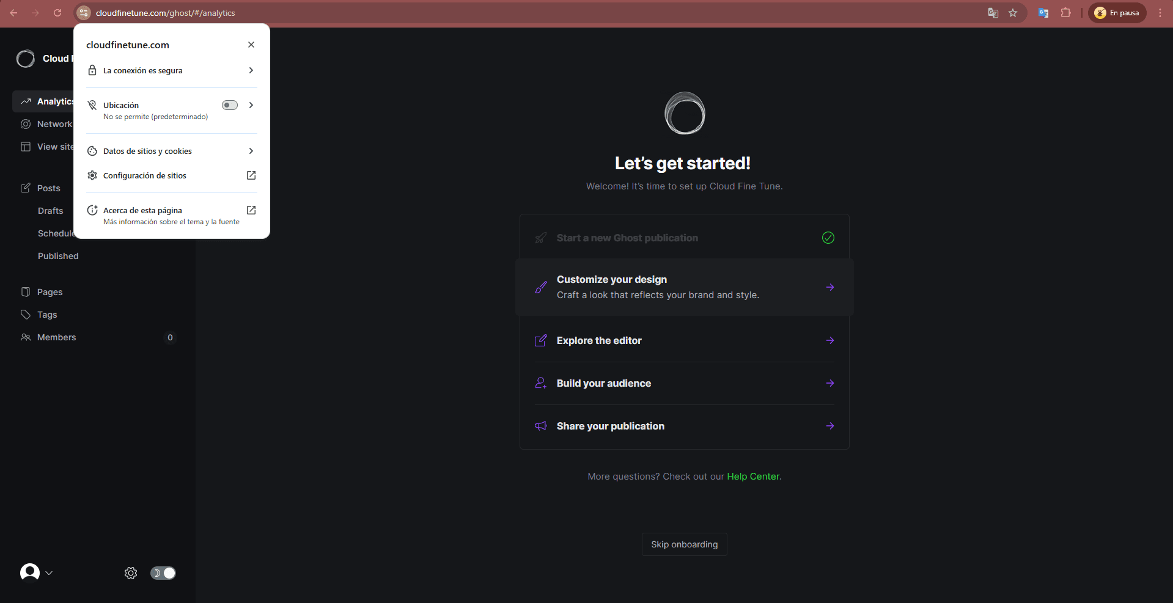Open Scheduled posts in sidebar
This screenshot has width=1173, height=603.
tap(56, 233)
